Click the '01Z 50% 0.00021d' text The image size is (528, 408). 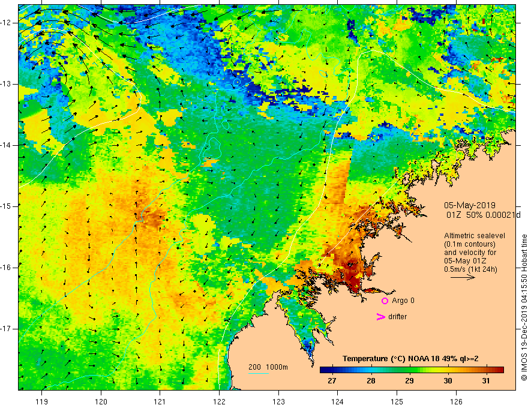click(483, 215)
